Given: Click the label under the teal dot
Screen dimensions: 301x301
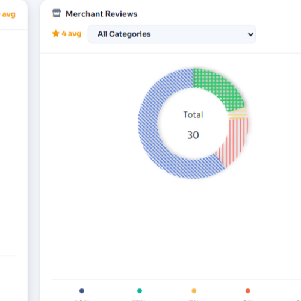Looking at the screenshot, I should pyautogui.click(x=139, y=300).
